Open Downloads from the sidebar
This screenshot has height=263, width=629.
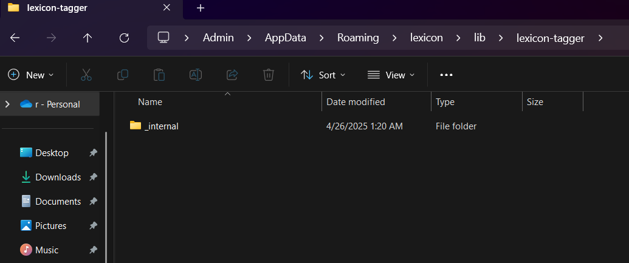tap(58, 177)
